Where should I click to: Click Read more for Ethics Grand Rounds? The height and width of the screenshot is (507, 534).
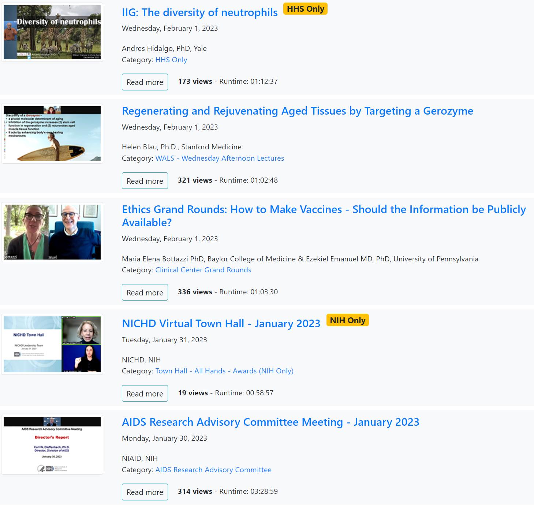point(145,292)
